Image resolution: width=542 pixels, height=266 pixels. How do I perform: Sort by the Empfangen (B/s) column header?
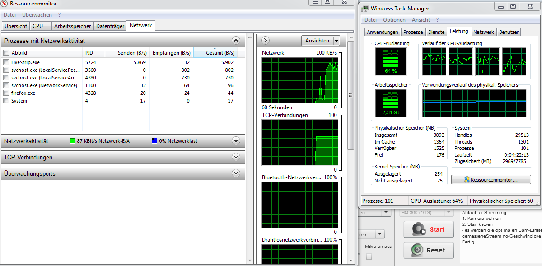(171, 53)
